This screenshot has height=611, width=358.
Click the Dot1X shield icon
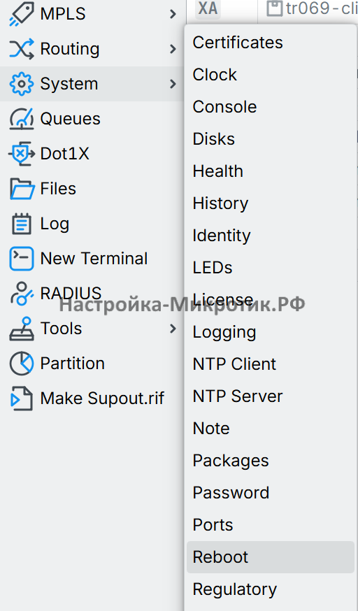(x=22, y=154)
